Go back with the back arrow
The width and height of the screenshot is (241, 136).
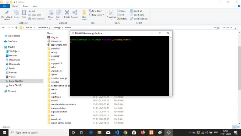click(3, 28)
